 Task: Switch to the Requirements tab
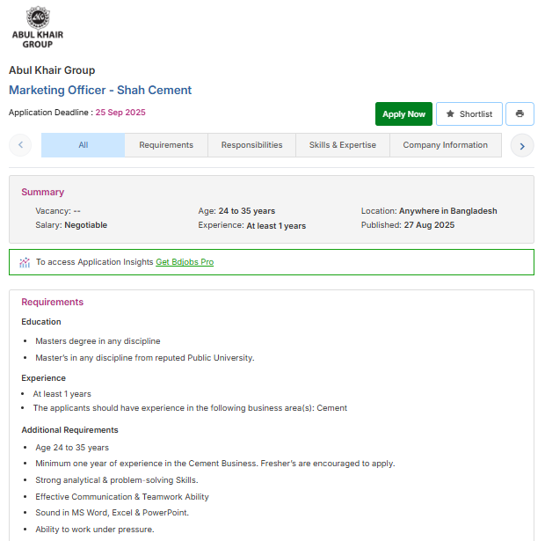click(x=166, y=145)
